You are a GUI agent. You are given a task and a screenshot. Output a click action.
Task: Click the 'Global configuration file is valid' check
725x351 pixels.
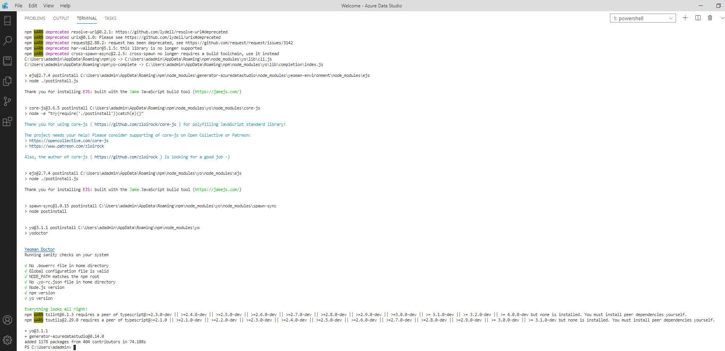pyautogui.click(x=66, y=271)
